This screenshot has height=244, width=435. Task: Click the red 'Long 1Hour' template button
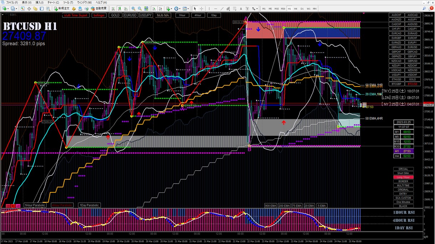[x=403, y=177]
